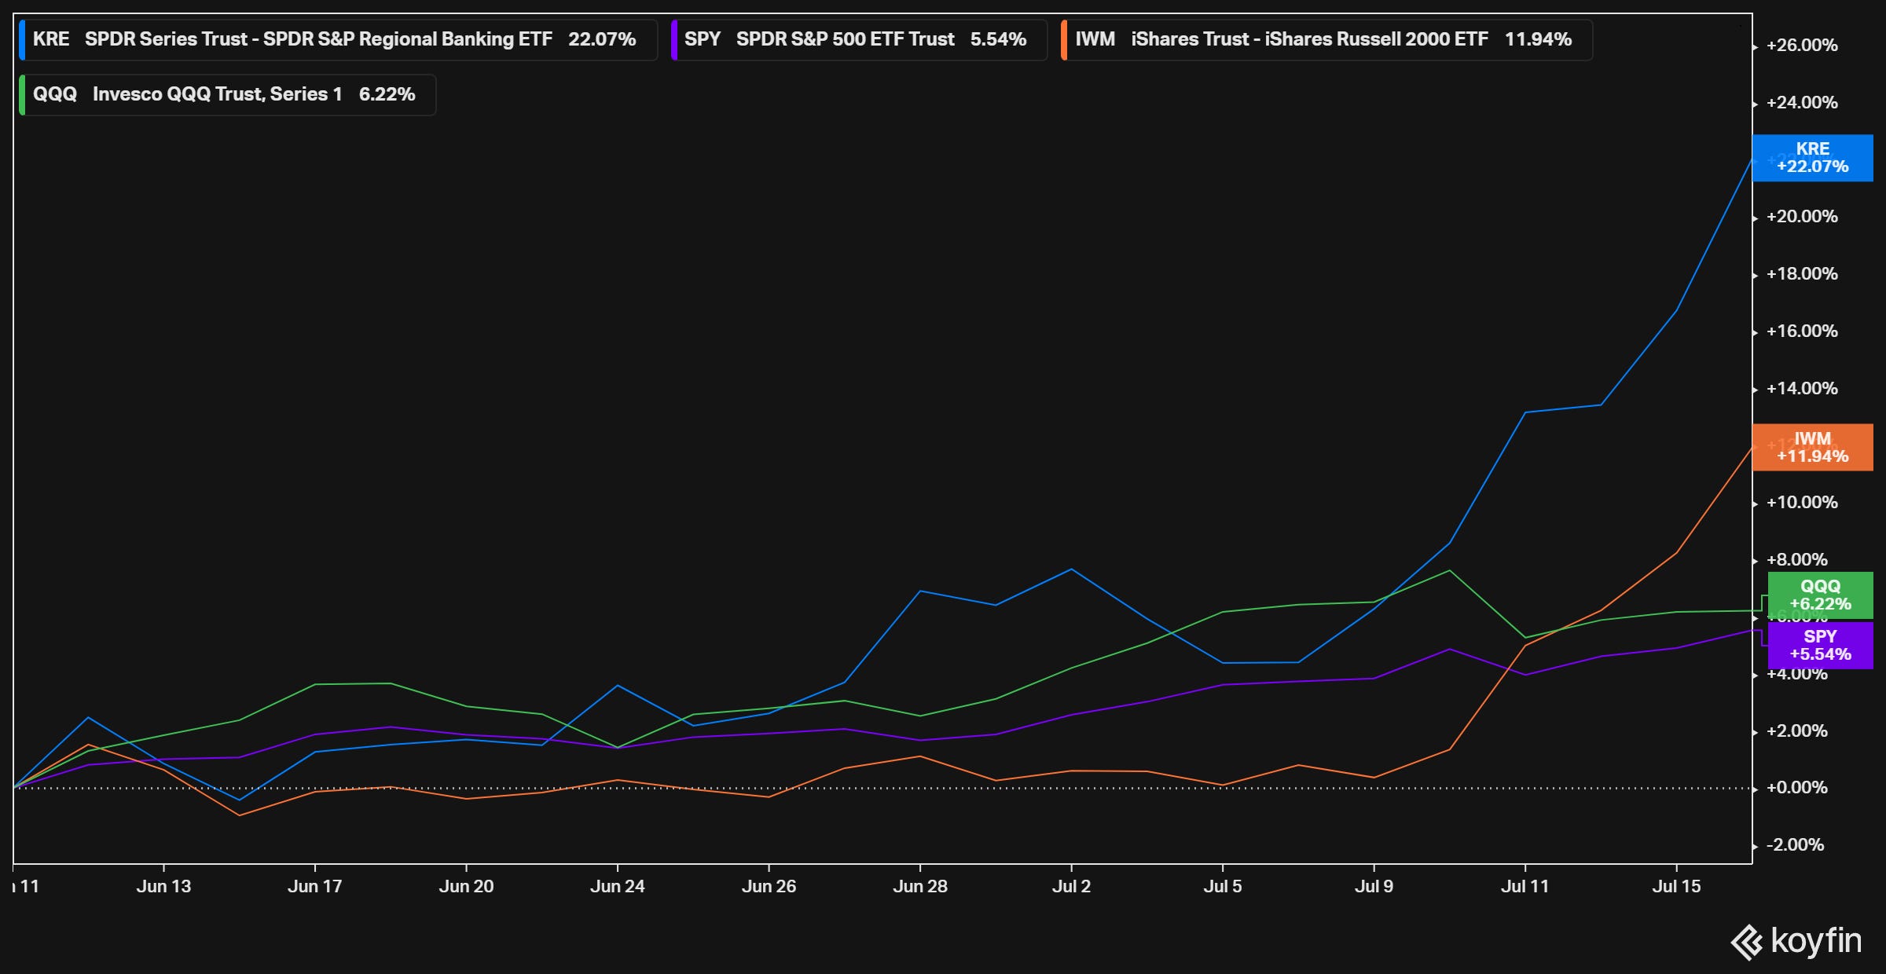Screen dimensions: 1886x974
Task: Click the +20.00% y-axis label
Action: click(x=1801, y=217)
